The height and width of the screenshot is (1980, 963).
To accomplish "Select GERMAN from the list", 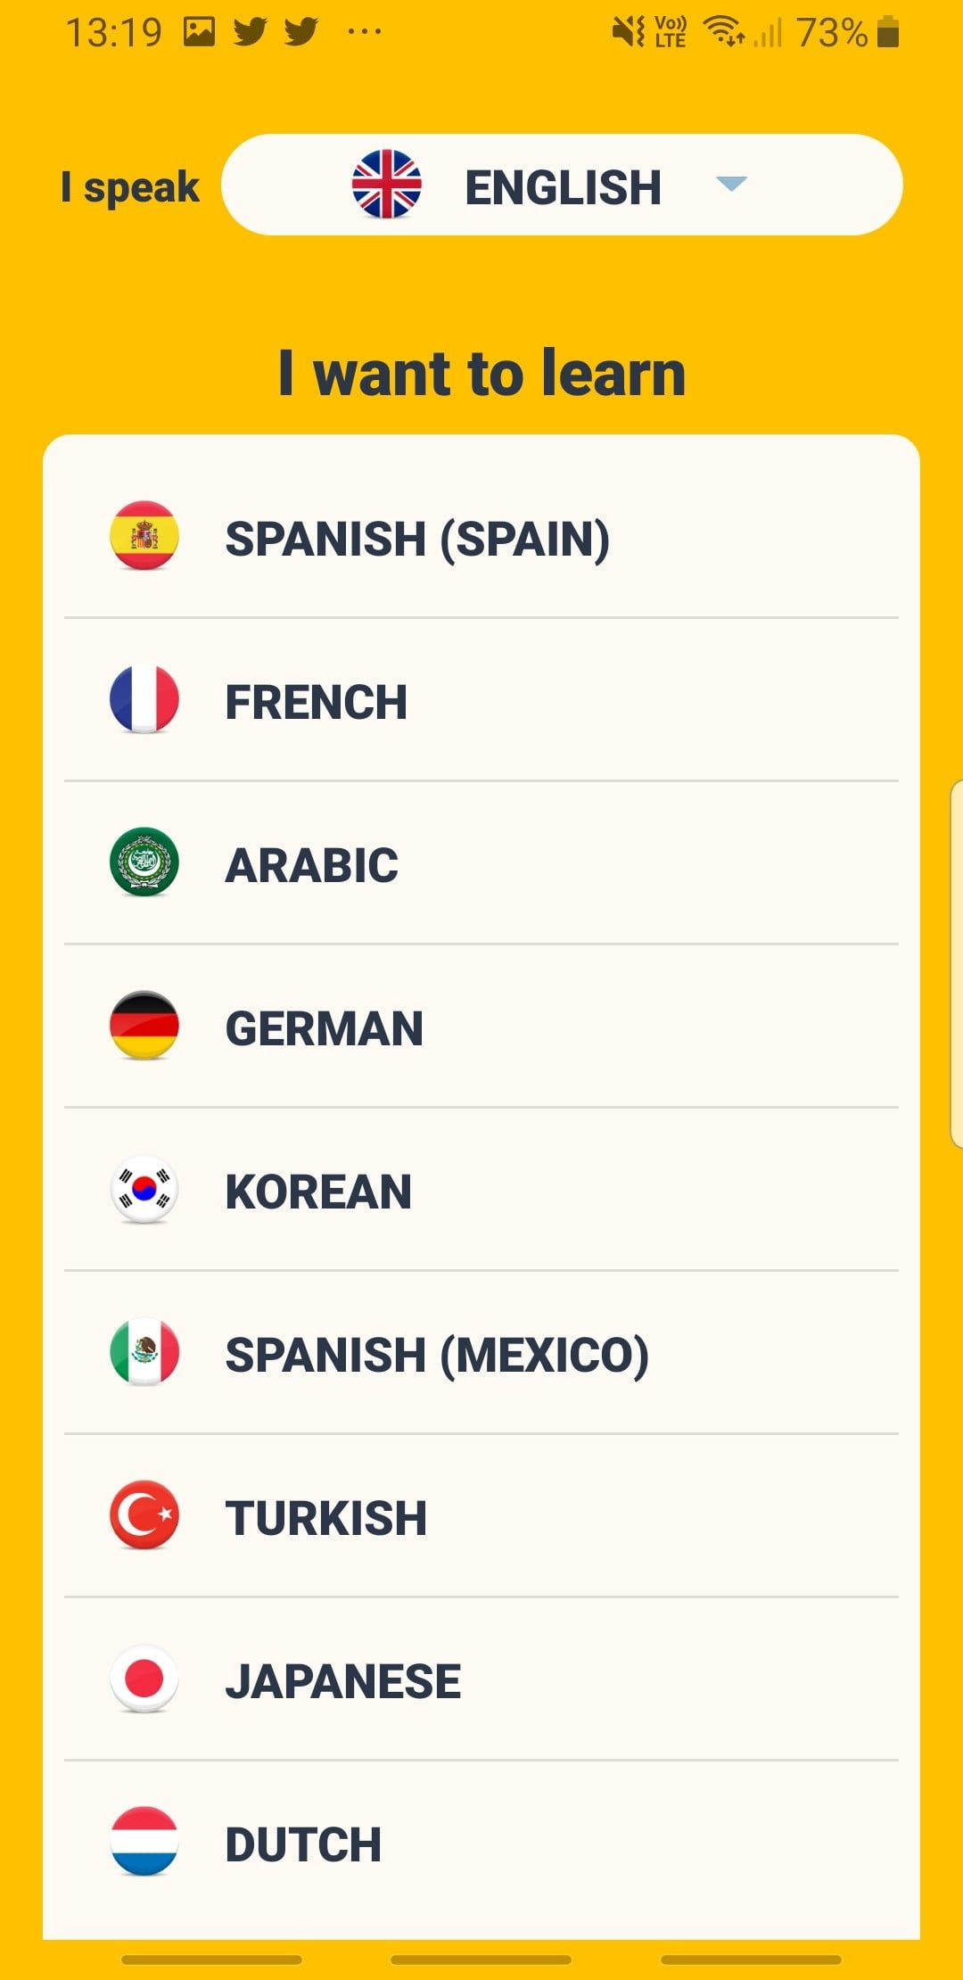I will (x=325, y=1028).
